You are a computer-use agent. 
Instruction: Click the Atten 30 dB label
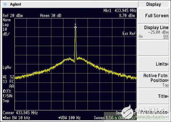pos(51,16)
